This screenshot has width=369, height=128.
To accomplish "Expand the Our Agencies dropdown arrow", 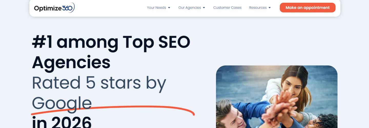I will click(x=204, y=8).
